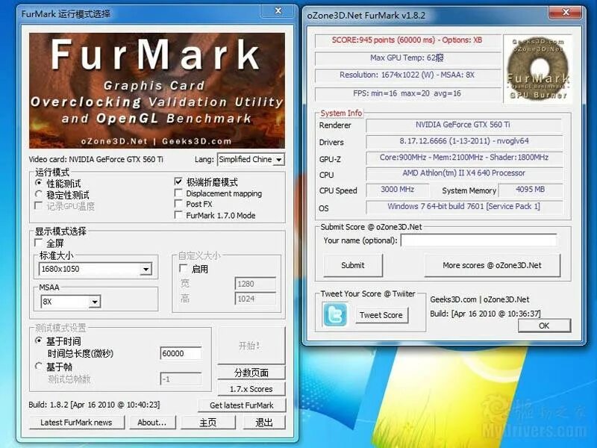Toggle 极端折磨模式 checkbox
This screenshot has width=597, height=448.
tap(178, 181)
